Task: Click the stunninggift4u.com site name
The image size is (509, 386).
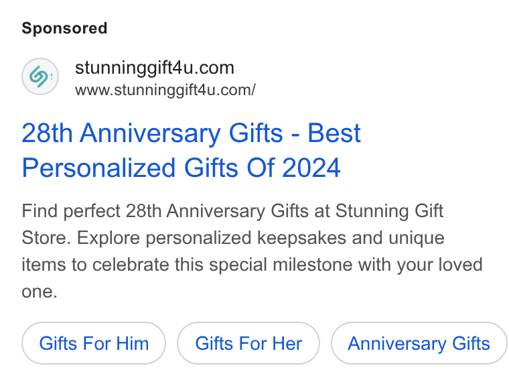Action: coord(155,68)
